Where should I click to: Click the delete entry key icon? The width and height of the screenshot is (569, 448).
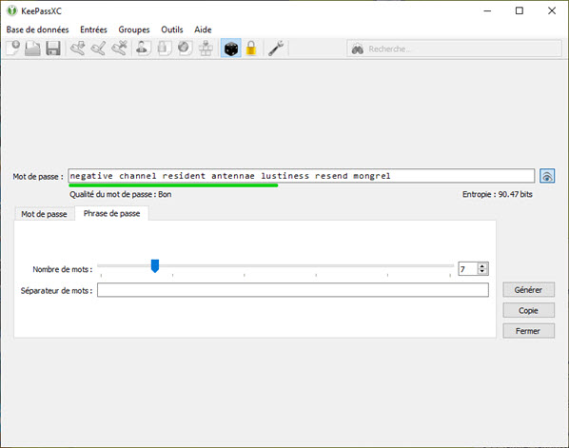(x=119, y=49)
